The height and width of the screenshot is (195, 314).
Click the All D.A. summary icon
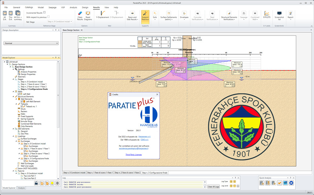[5, 13]
